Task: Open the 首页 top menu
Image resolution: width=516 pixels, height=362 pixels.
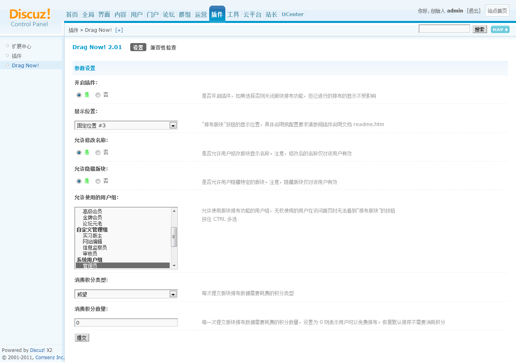Action: pyautogui.click(x=72, y=14)
